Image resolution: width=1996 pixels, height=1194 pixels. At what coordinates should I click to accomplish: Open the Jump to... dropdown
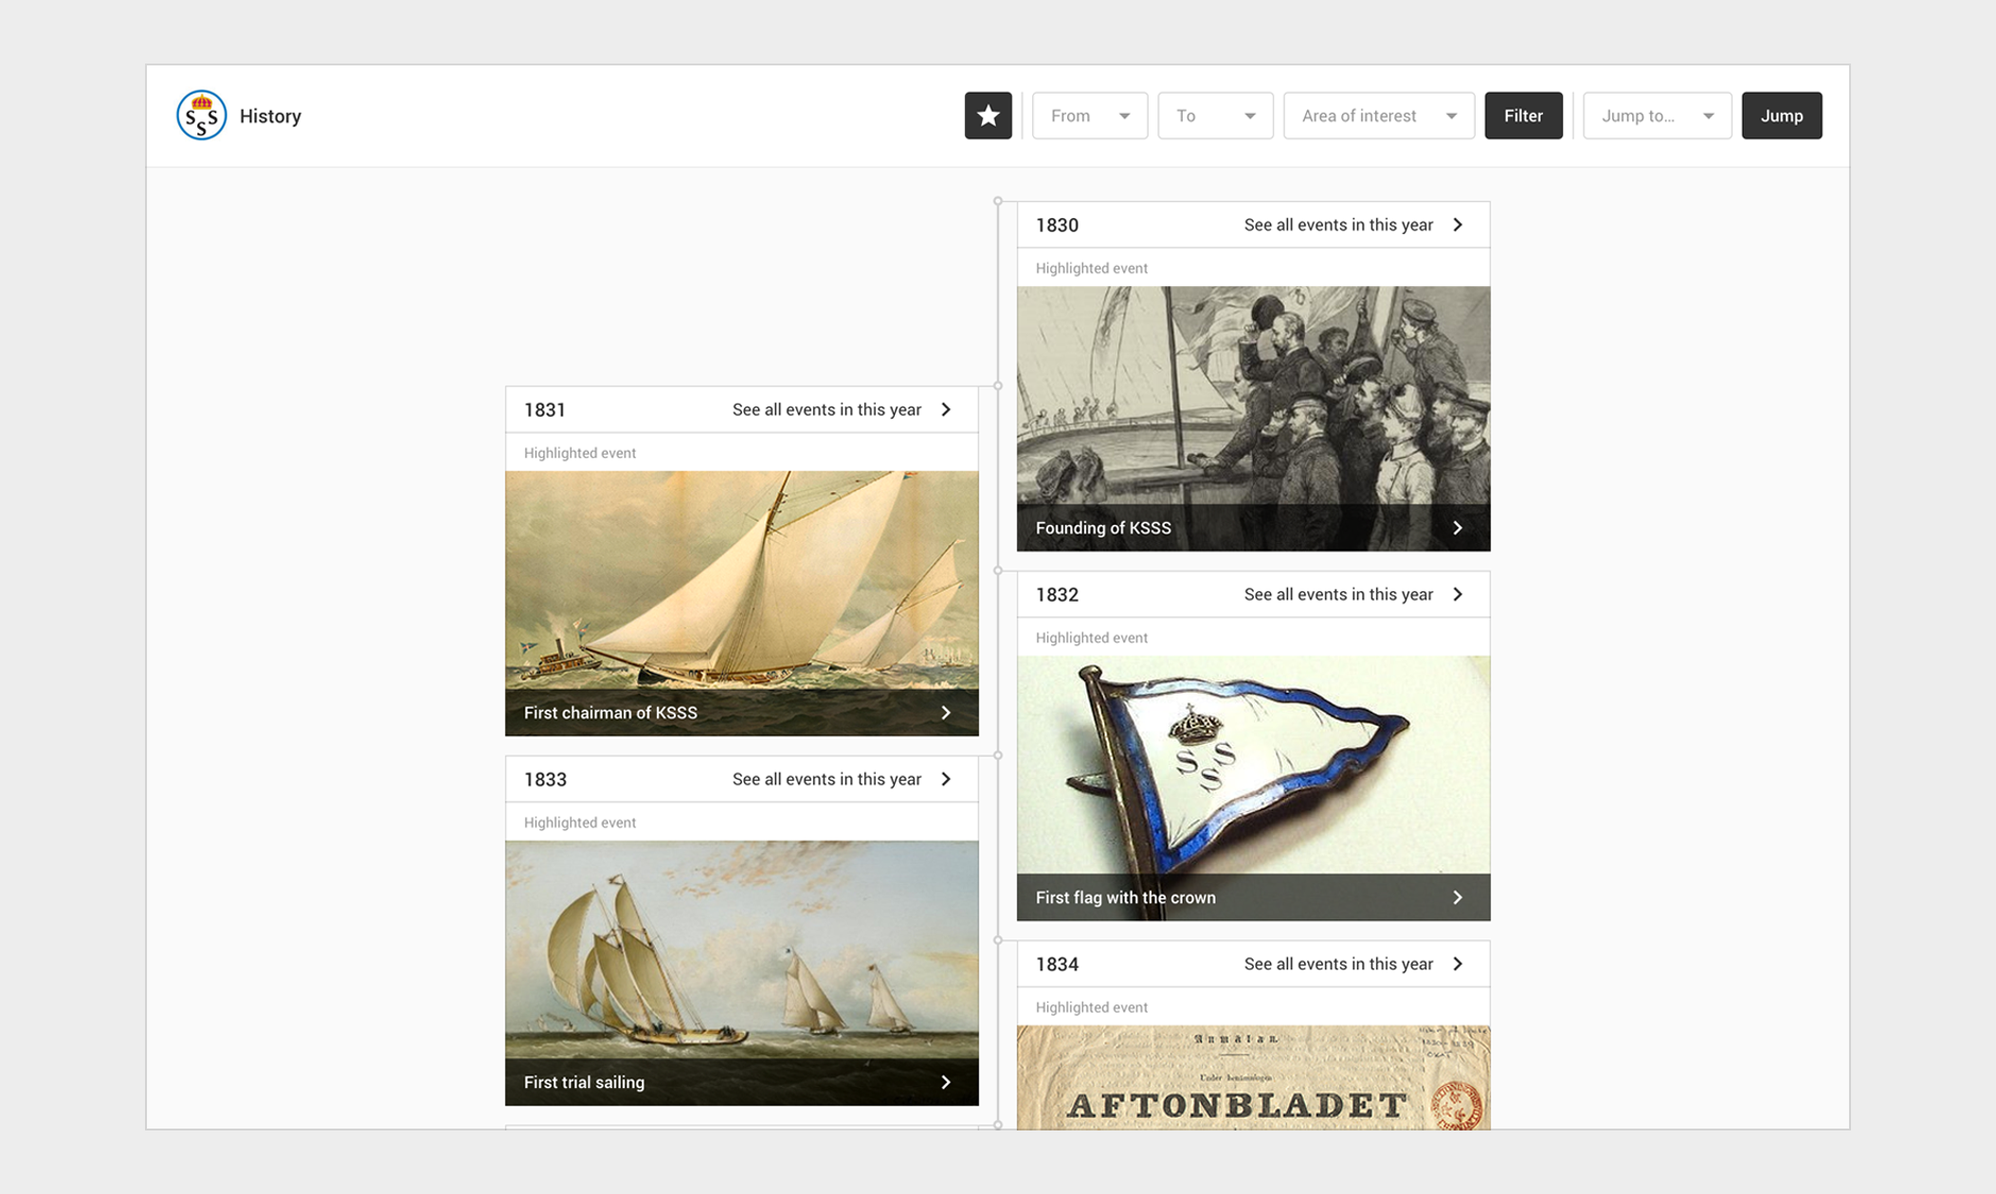(x=1657, y=116)
